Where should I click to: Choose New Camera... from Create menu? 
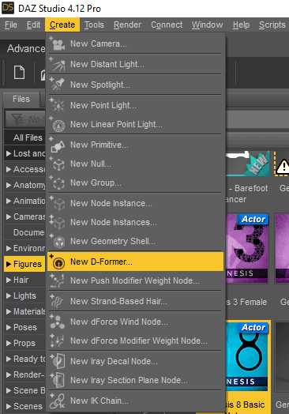coord(135,43)
